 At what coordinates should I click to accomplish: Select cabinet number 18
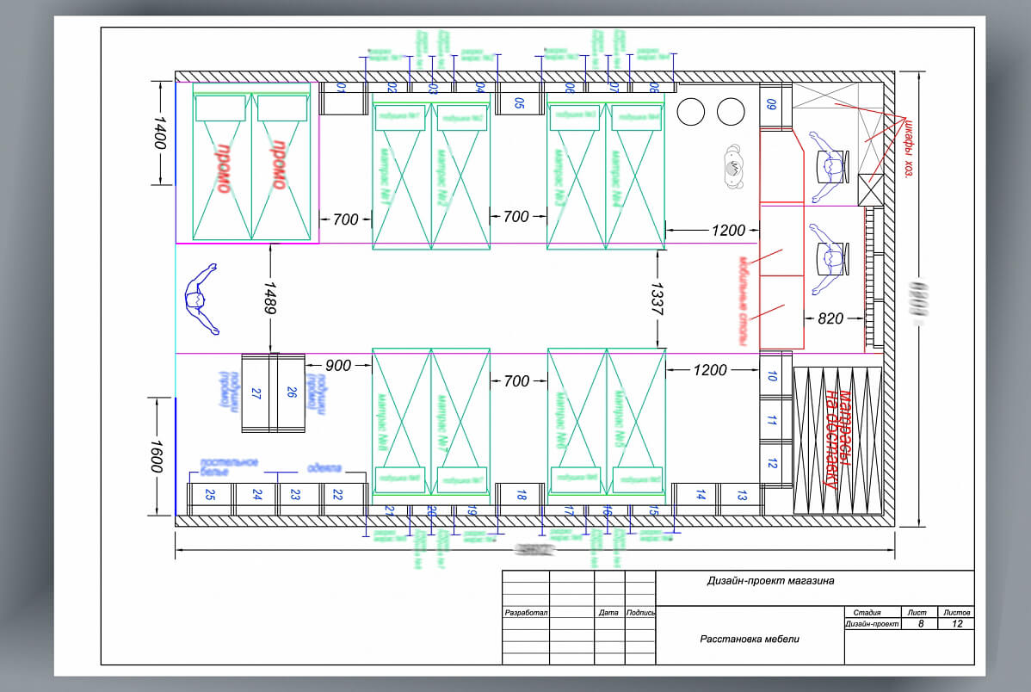point(521,495)
